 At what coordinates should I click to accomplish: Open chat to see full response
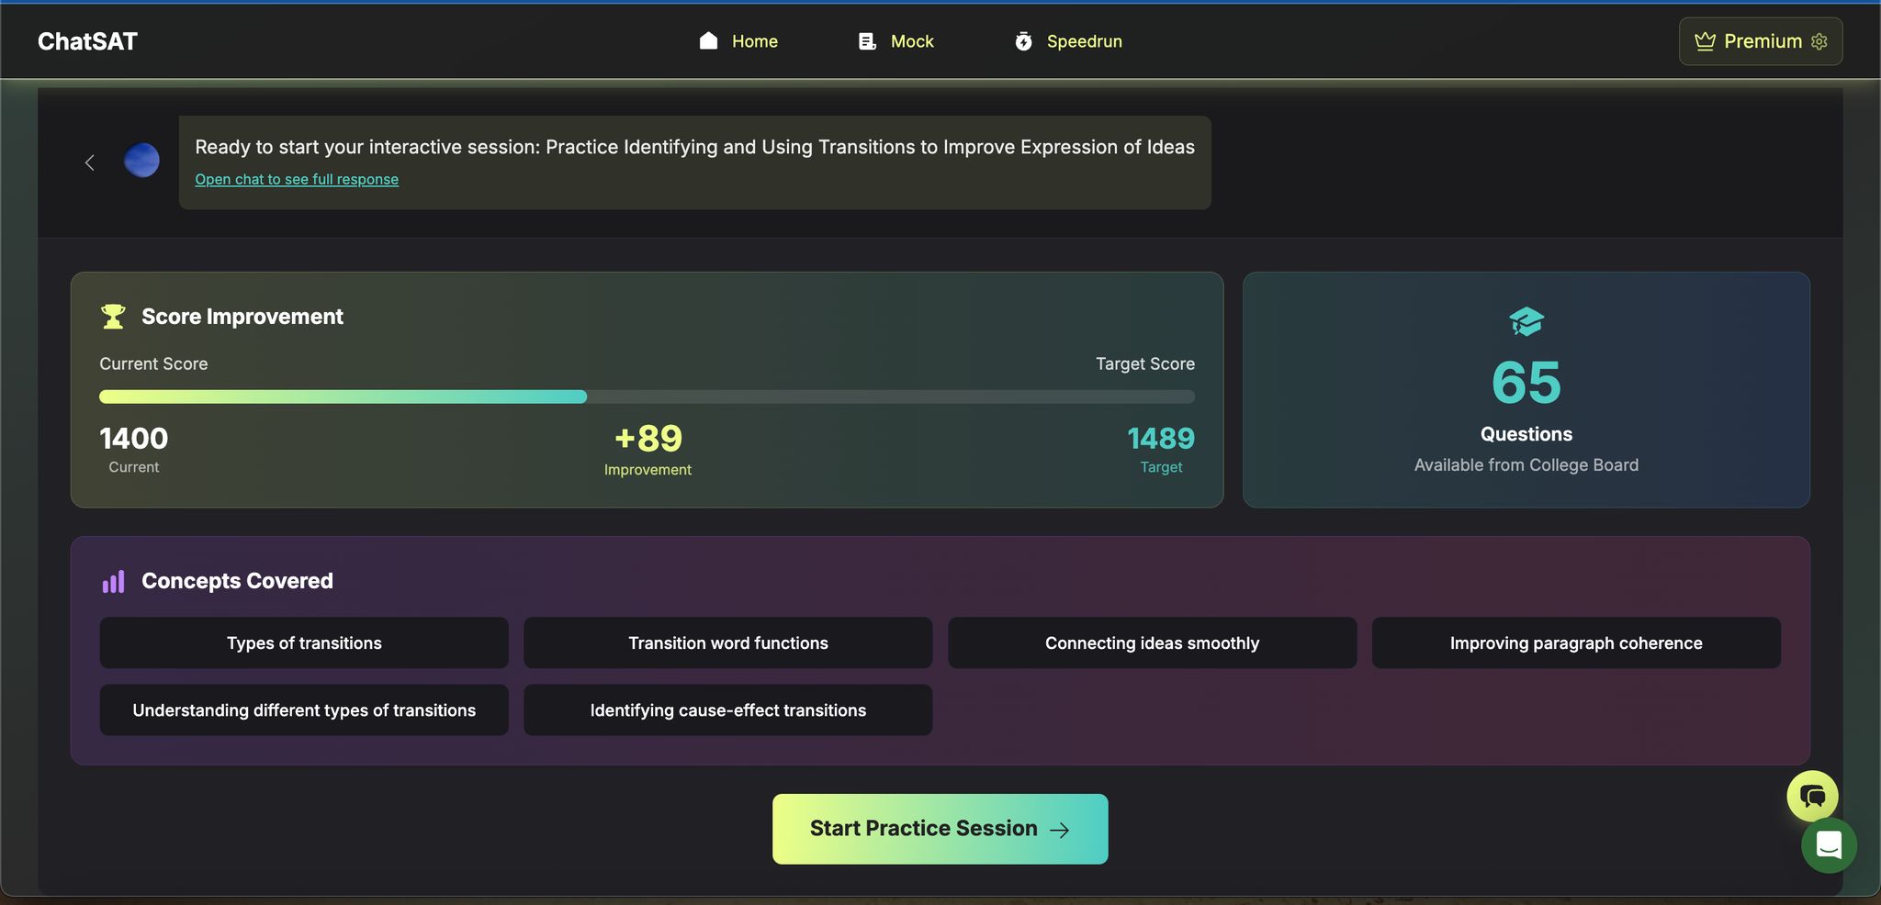tap(297, 179)
